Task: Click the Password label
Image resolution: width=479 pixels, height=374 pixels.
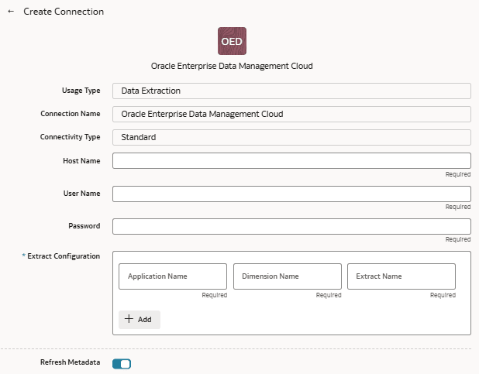Action: (84, 226)
